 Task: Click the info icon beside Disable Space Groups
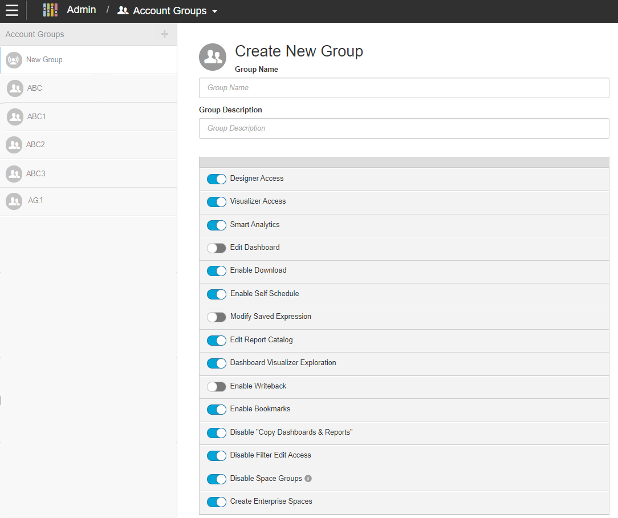click(308, 479)
